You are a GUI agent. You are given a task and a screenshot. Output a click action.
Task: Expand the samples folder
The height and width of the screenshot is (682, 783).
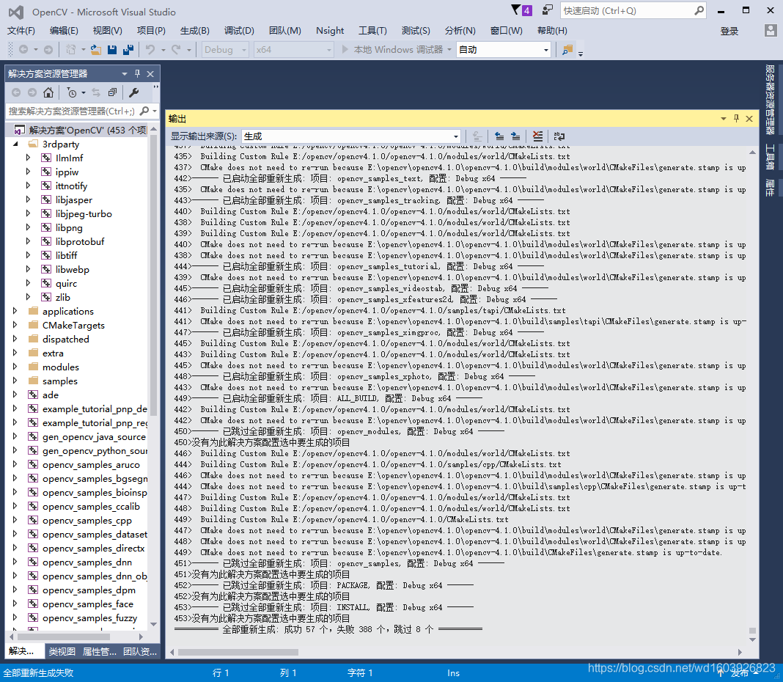[x=15, y=381]
